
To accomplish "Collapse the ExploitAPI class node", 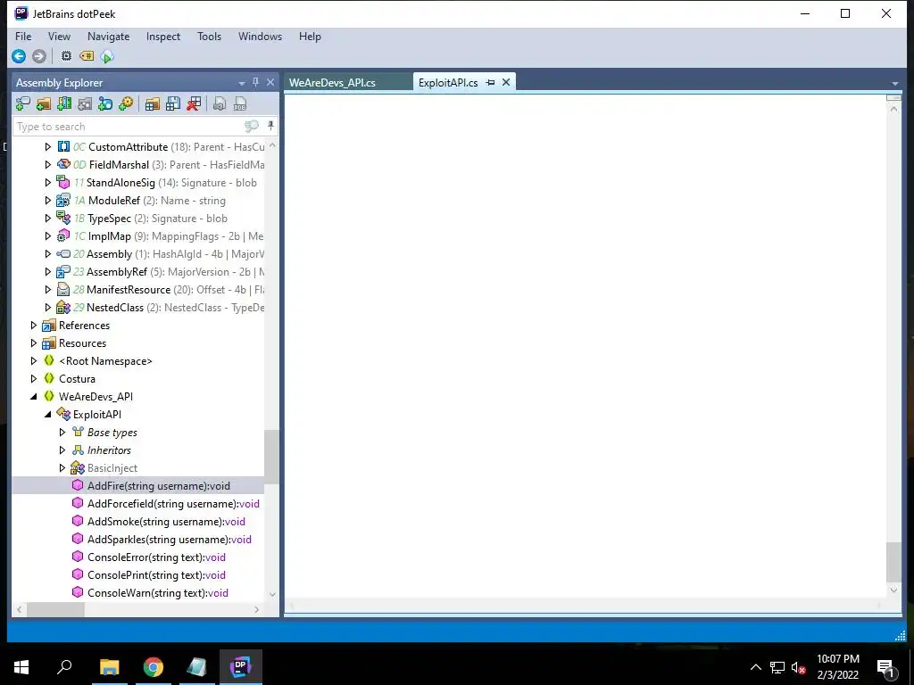I will [48, 414].
